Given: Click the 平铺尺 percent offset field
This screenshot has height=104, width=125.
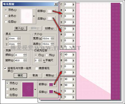Looking at the screenshot, I should 36,60.
